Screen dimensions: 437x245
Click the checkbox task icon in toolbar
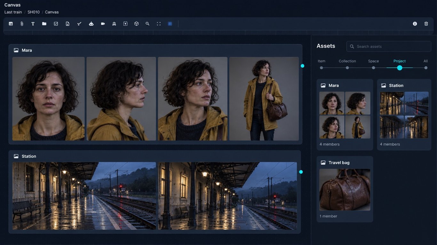tap(56, 24)
